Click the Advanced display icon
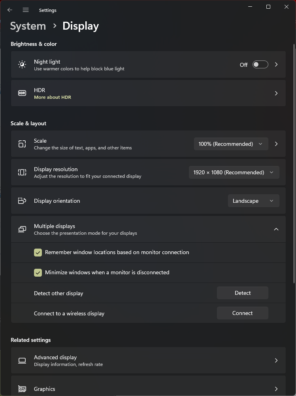The image size is (296, 396). (x=22, y=360)
